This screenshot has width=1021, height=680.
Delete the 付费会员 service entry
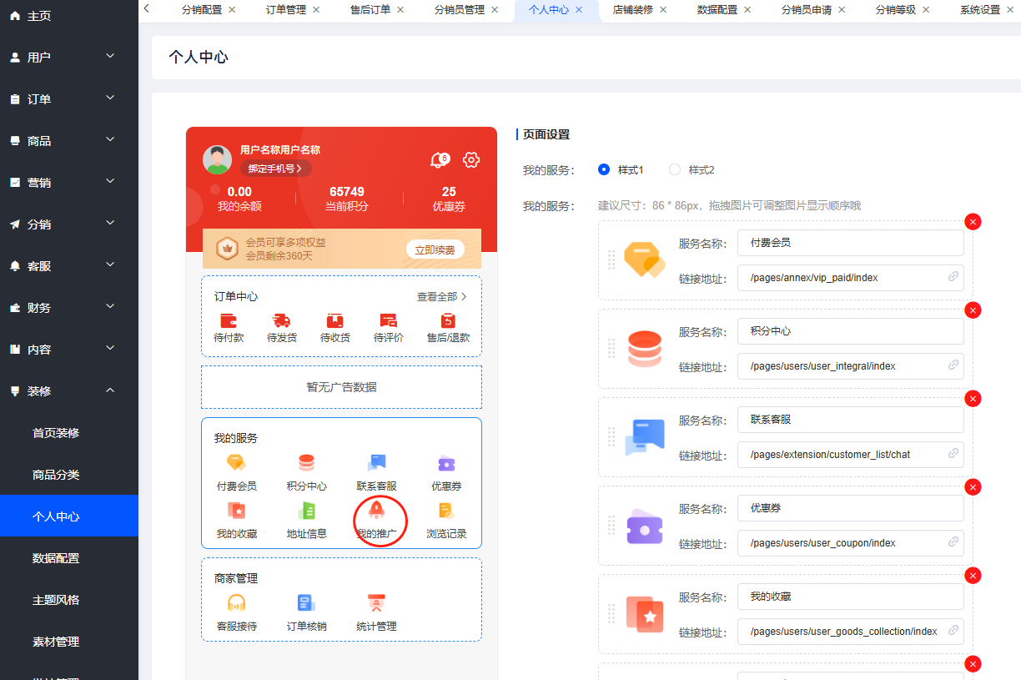(x=973, y=221)
